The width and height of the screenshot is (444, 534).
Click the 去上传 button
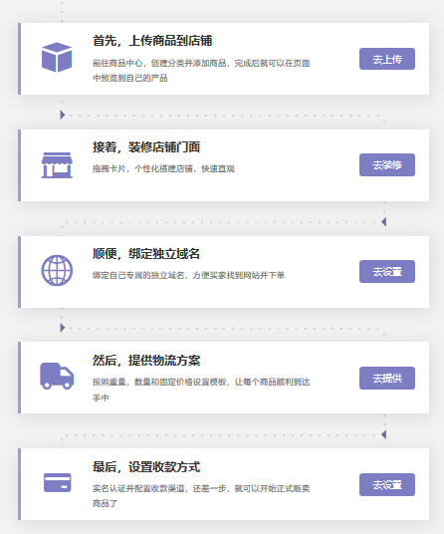[x=387, y=59]
